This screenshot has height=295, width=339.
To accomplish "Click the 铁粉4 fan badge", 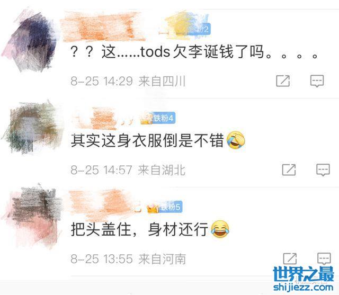I will pyautogui.click(x=163, y=118).
